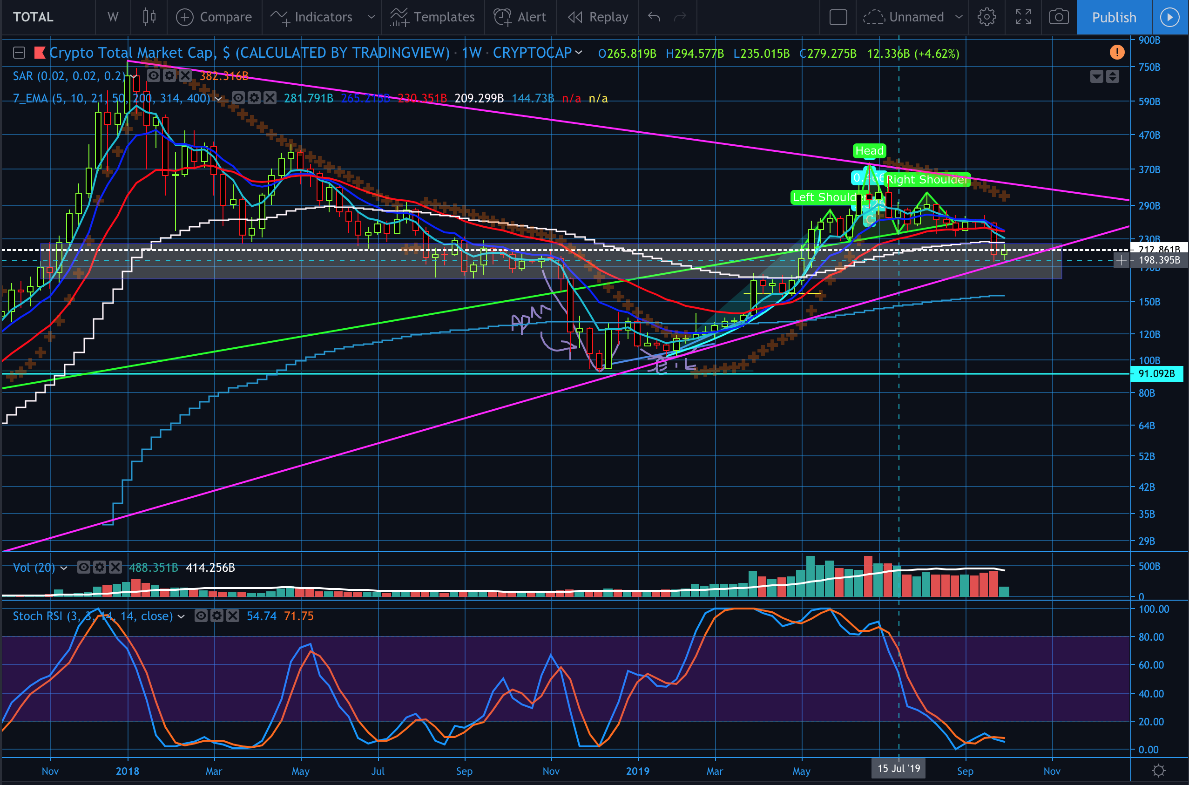Hide the SAR indicator with eye icon
This screenshot has height=785, width=1189.
[154, 76]
